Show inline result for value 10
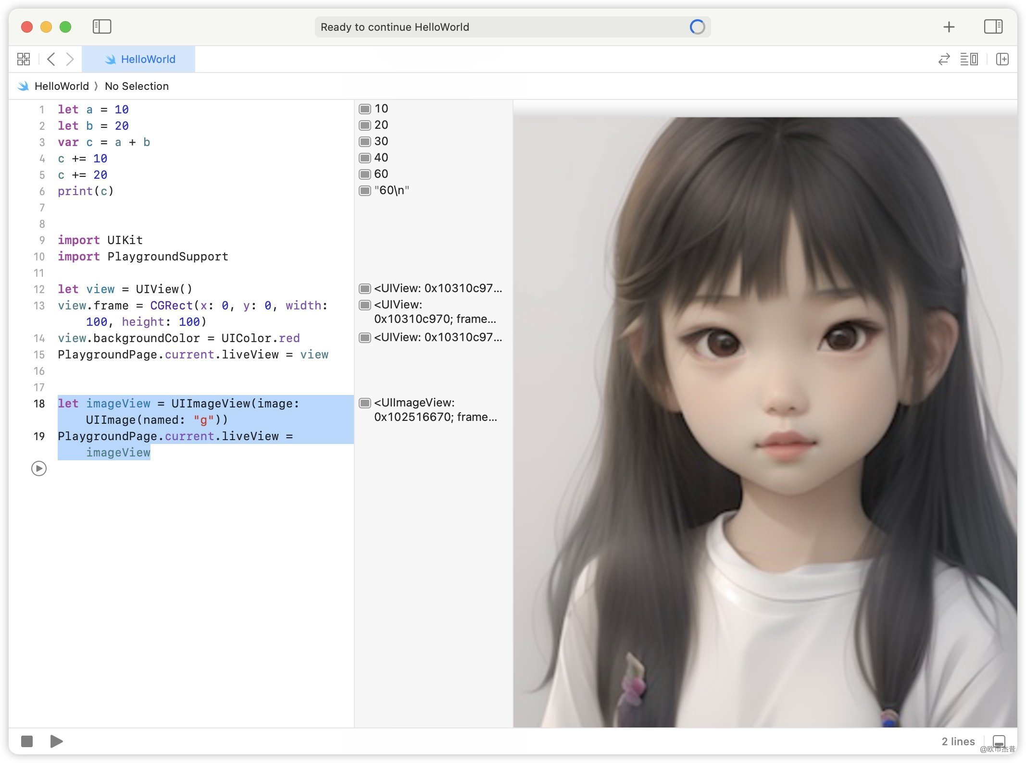 tap(365, 109)
